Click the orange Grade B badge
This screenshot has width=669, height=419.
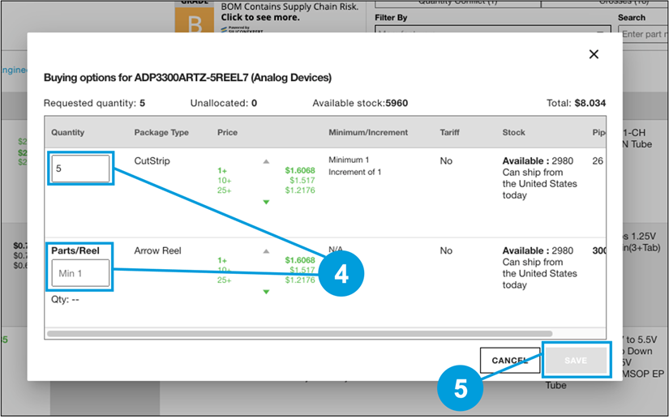[195, 22]
